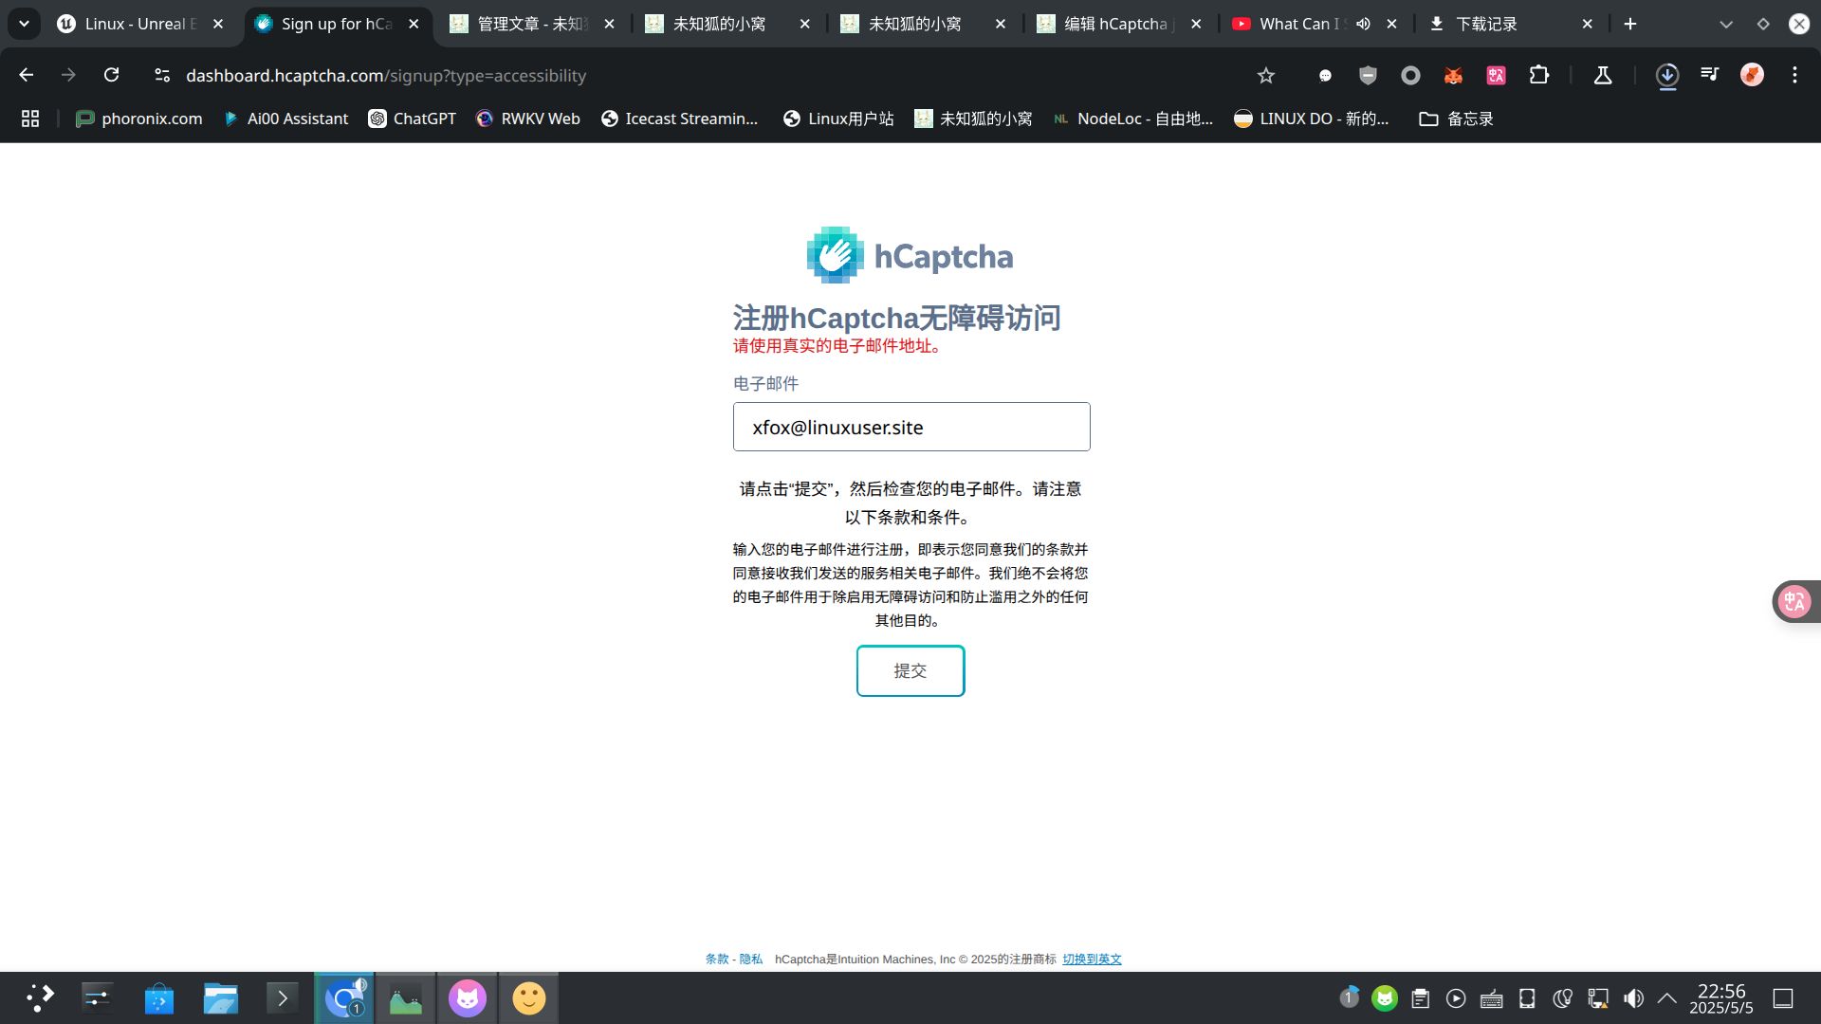Open the 条款 terms link in footer
This screenshot has height=1024, width=1821.
tap(717, 959)
